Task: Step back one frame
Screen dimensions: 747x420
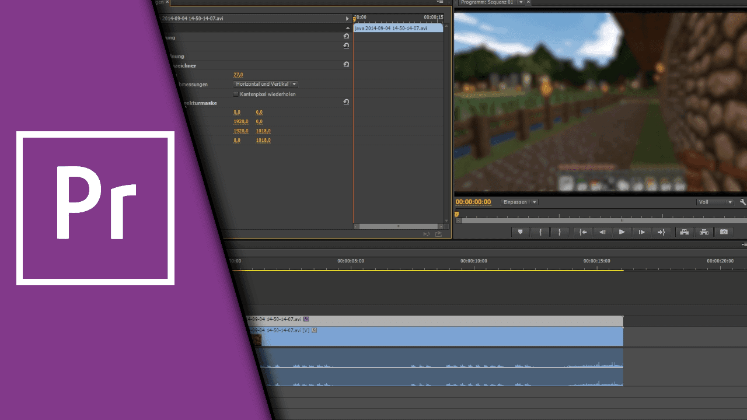Action: tap(602, 232)
